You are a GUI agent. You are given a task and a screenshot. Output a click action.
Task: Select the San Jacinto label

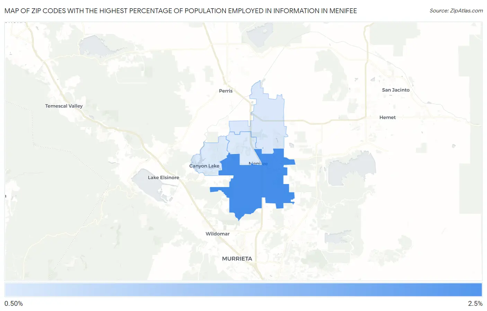pyautogui.click(x=396, y=90)
